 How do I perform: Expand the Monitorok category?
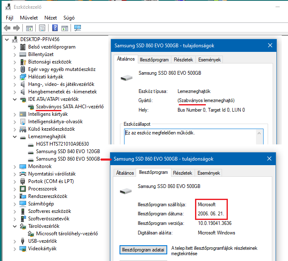[15, 166]
